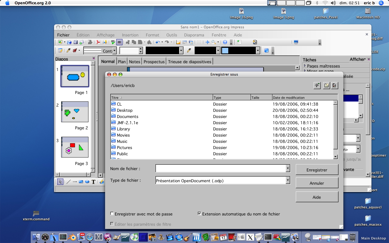Viewport: 389px width, 243px height.
Task: Click the Line style pen icon in second toolbar
Action: 69,50
